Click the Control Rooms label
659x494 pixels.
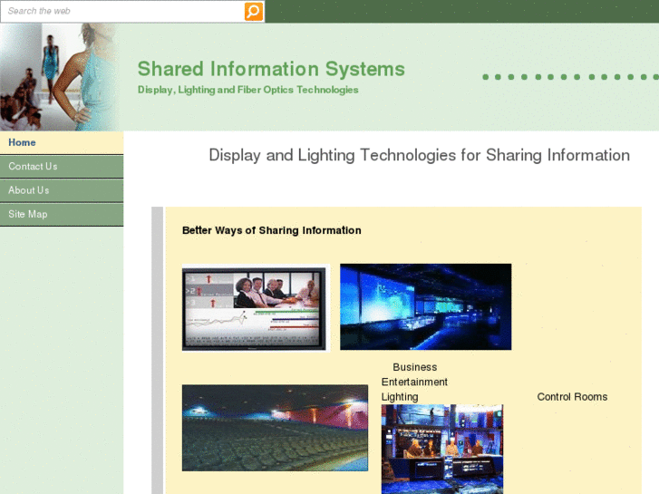(572, 397)
